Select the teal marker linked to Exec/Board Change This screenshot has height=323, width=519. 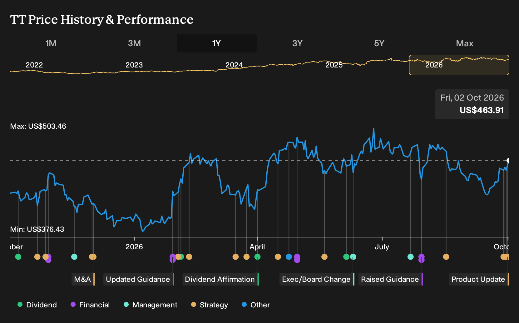(x=353, y=257)
